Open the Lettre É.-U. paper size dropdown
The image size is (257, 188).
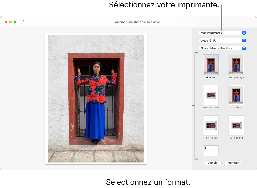pos(222,40)
